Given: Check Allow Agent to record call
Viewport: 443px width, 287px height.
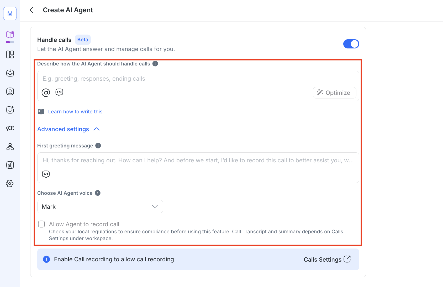Looking at the screenshot, I should [x=41, y=224].
